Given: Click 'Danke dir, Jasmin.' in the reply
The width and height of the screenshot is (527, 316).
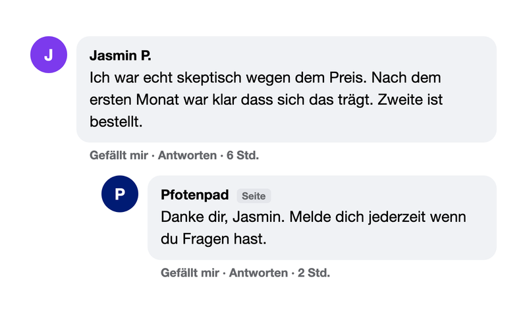Looking at the screenshot, I should tap(223, 217).
